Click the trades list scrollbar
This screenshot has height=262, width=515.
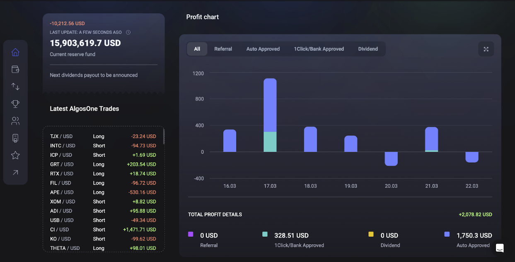pyautogui.click(x=164, y=137)
